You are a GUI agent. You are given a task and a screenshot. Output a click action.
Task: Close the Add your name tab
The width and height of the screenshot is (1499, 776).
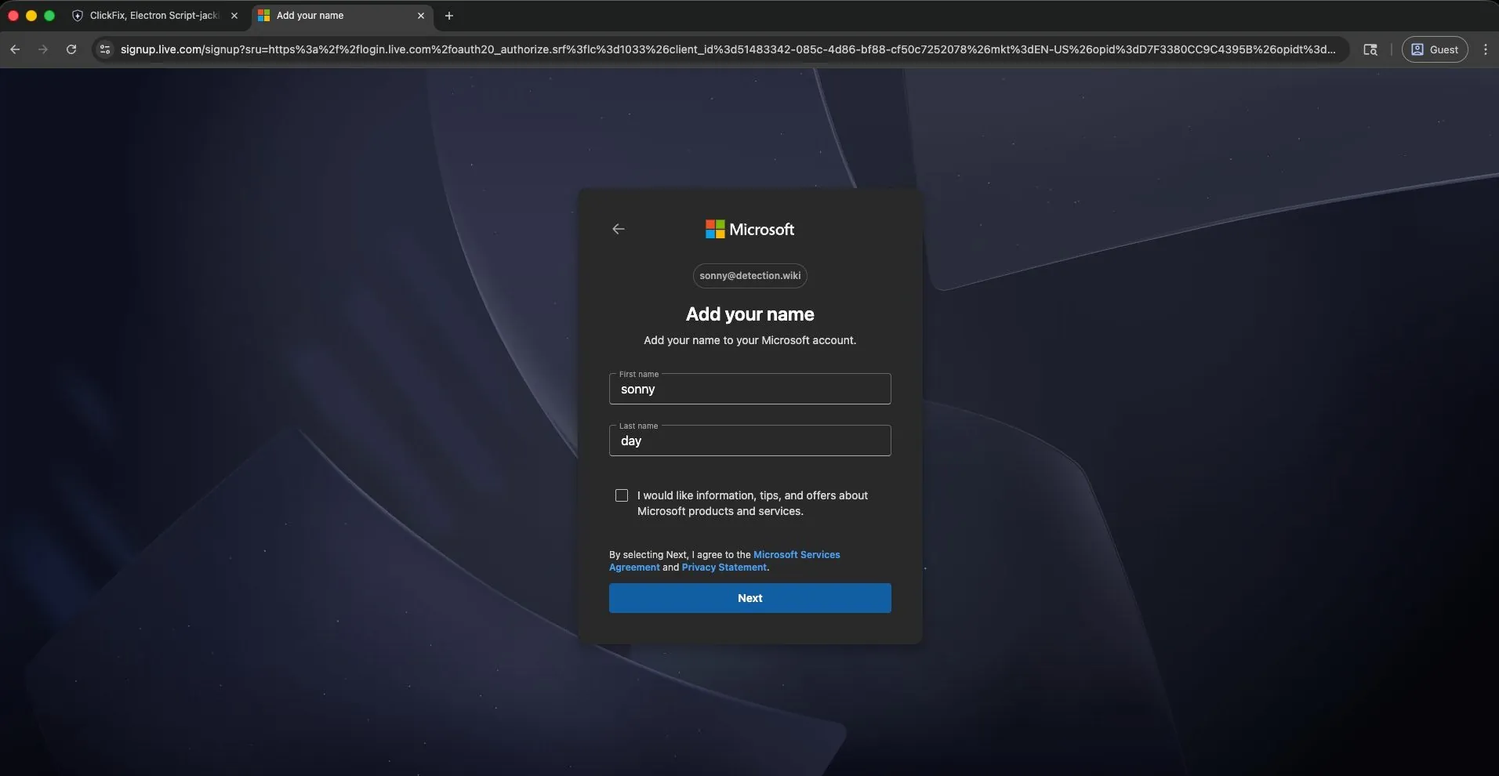(421, 16)
